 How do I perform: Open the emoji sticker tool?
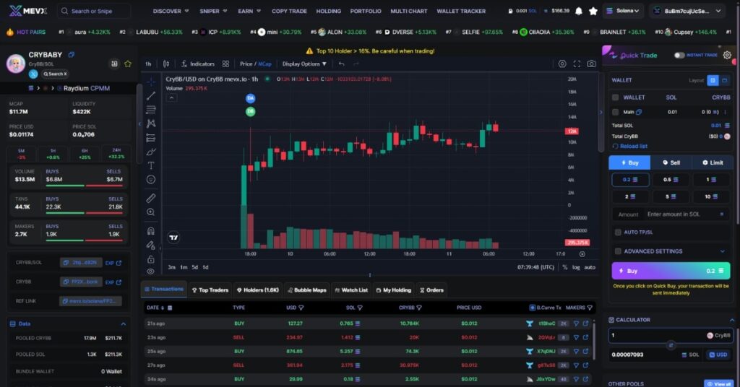pos(150,180)
